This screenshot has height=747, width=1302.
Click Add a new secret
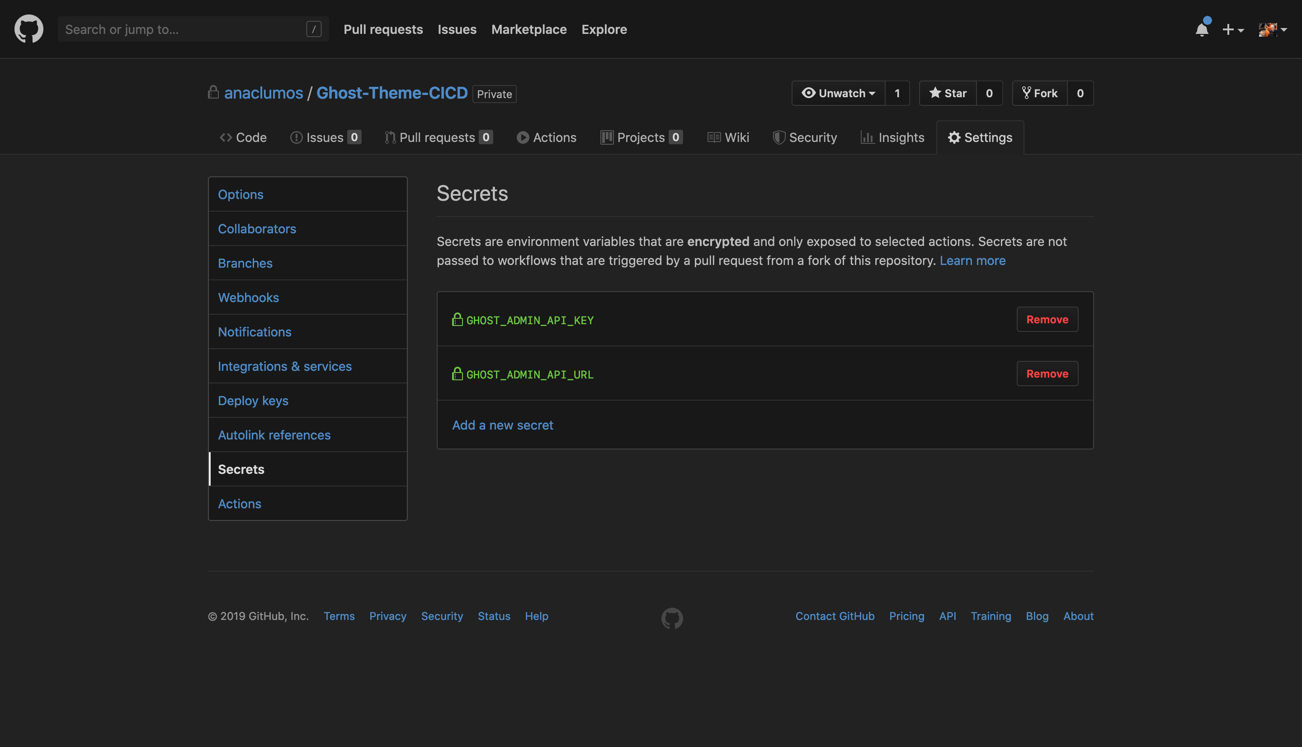(502, 426)
